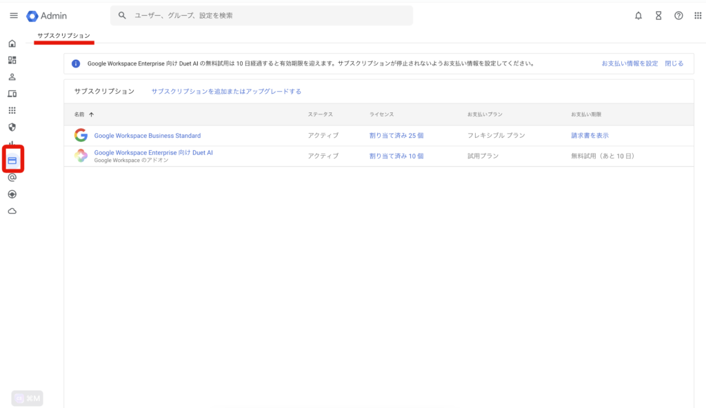Dismiss the banner with 閉じる
706x408 pixels.
(x=674, y=63)
